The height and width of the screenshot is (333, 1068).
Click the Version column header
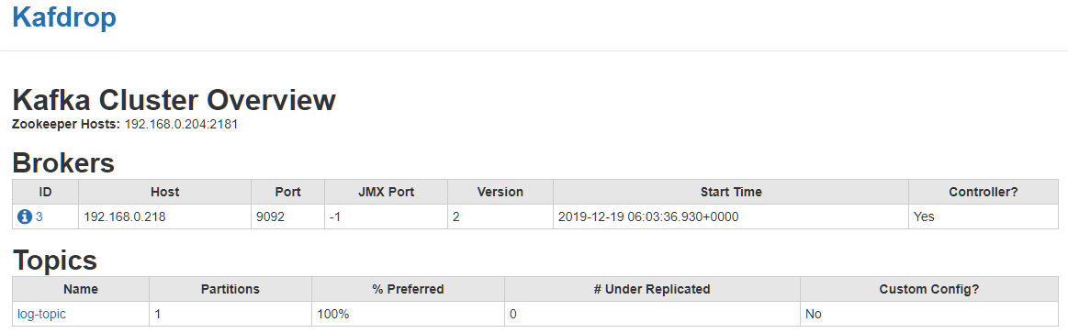pos(500,192)
